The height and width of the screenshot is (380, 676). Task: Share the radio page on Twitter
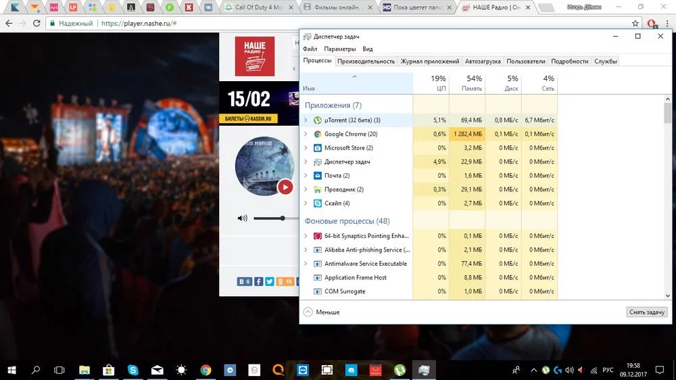point(270,282)
